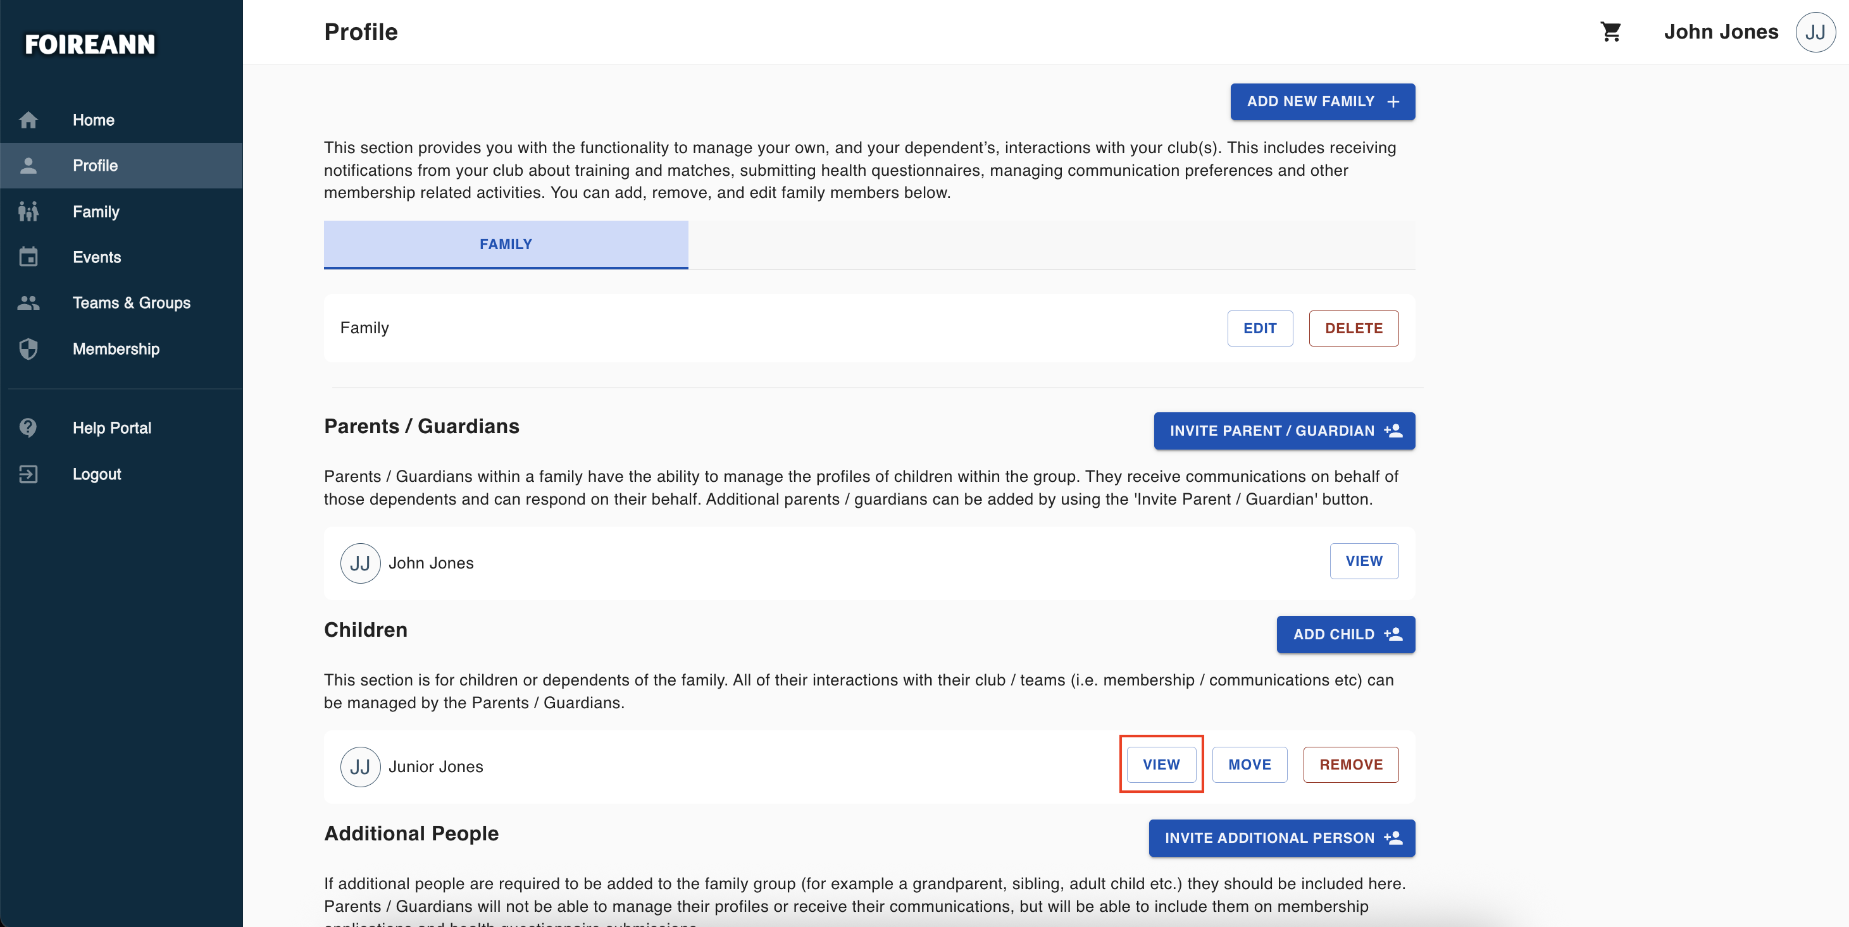
Task: Open Membership in sidebar
Action: (x=121, y=348)
